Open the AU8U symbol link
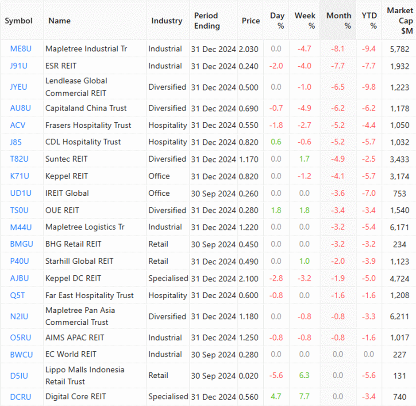The width and height of the screenshot is (416, 406). [x=20, y=108]
